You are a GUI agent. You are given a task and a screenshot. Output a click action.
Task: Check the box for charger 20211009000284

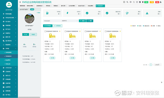[x=106, y=31]
